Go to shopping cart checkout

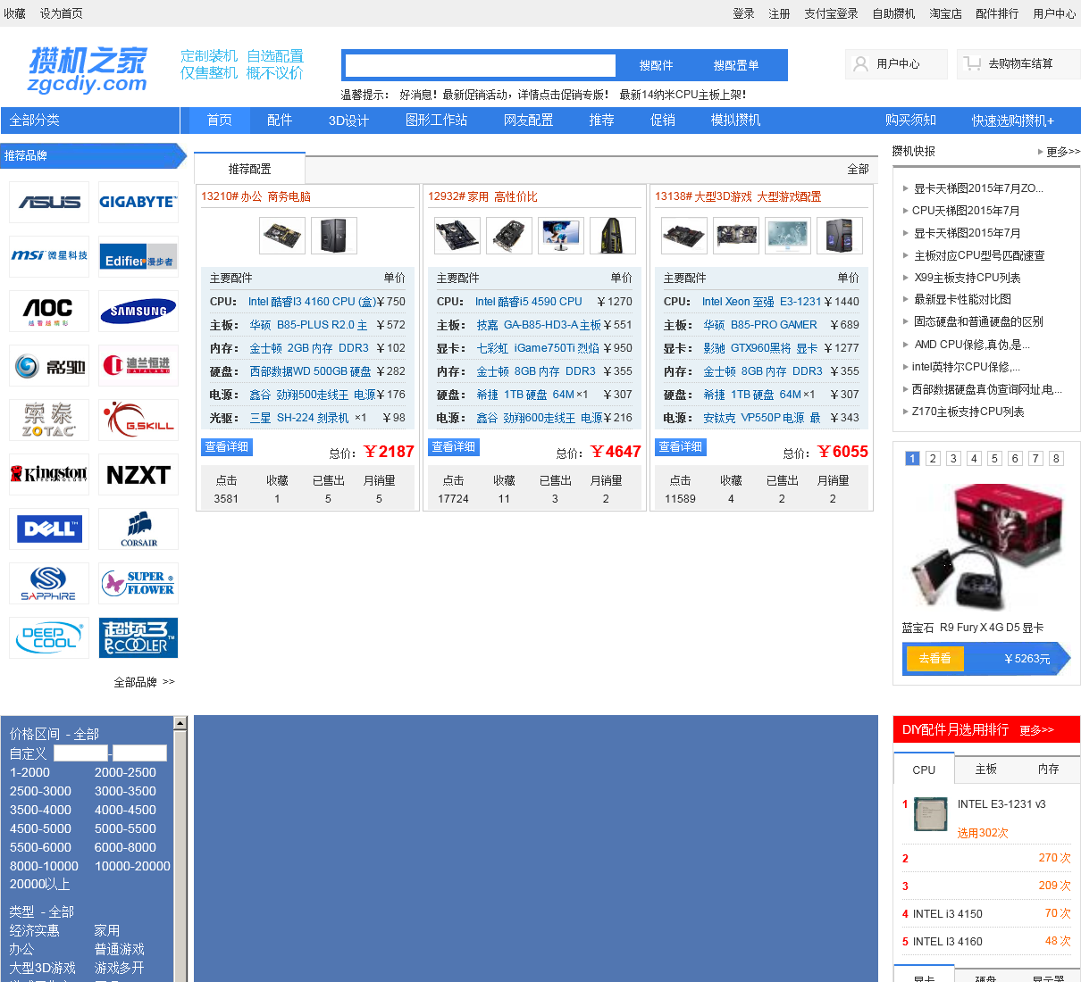pyautogui.click(x=1018, y=63)
